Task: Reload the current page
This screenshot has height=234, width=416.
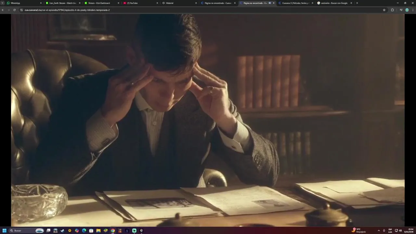Action: [x=14, y=10]
